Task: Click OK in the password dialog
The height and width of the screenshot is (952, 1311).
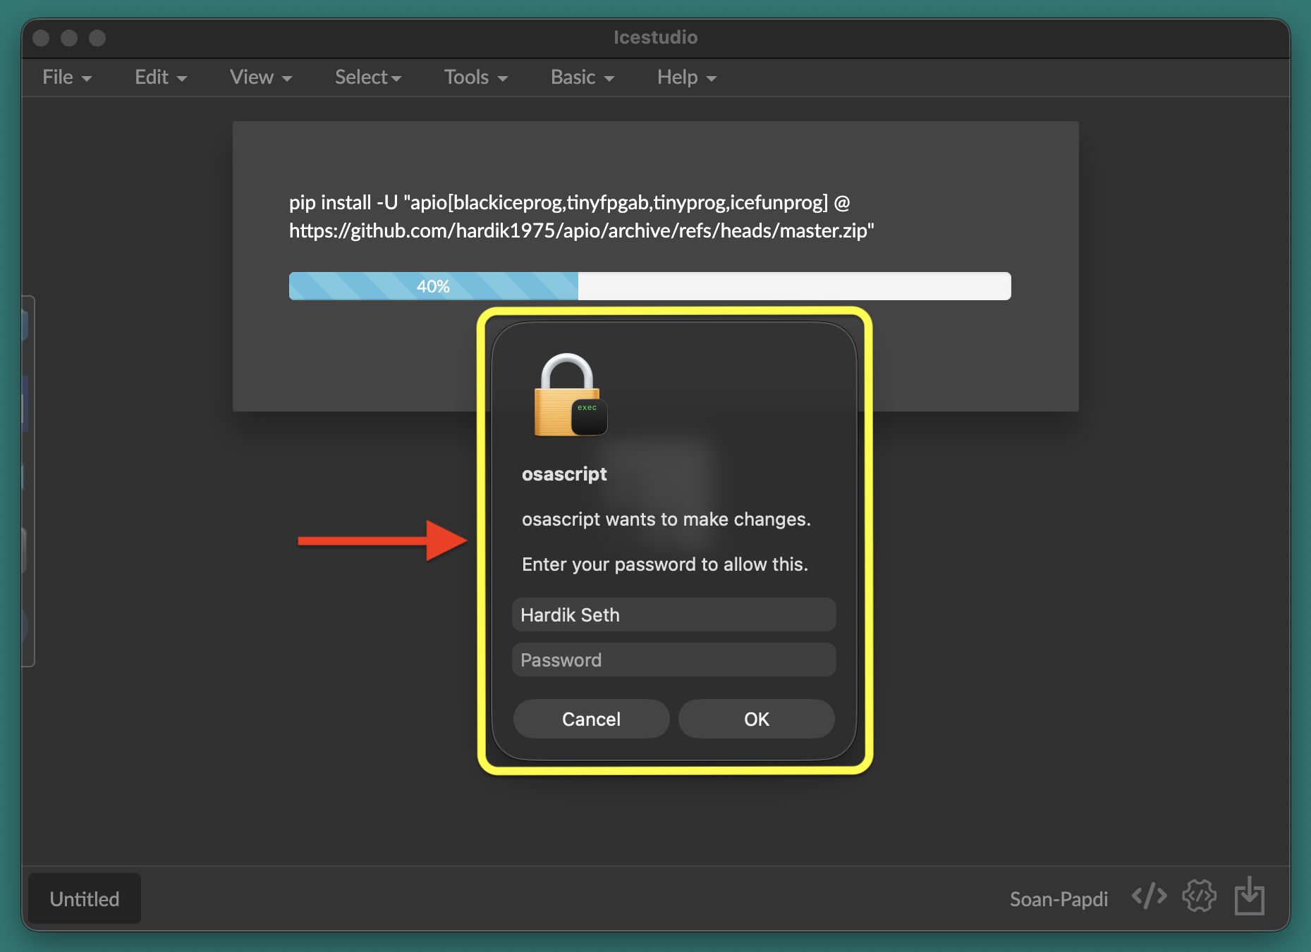Action: pos(757,719)
